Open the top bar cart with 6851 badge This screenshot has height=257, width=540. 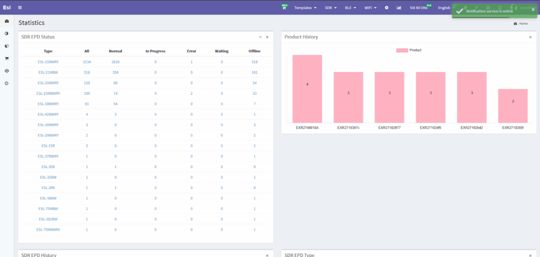tap(284, 8)
